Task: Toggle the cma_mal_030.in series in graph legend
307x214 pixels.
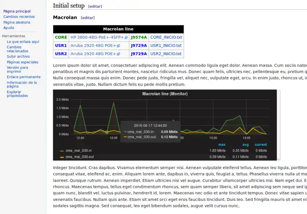Action: pyautogui.click(x=79, y=150)
